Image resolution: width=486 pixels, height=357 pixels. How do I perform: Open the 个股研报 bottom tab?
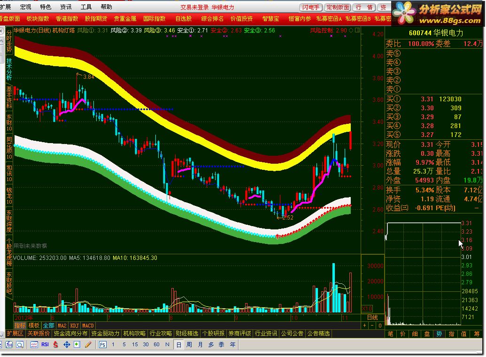tap(213, 334)
